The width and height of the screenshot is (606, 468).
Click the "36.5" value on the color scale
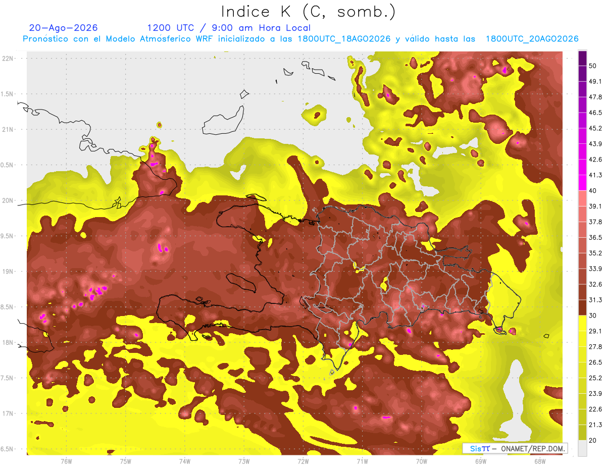coord(595,237)
